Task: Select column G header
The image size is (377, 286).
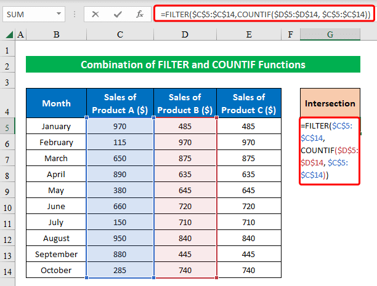Action: [x=330, y=36]
